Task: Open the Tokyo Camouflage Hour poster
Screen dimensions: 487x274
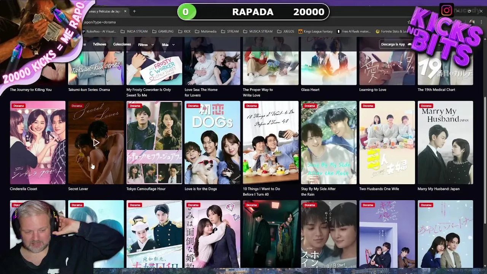Action: (154, 142)
